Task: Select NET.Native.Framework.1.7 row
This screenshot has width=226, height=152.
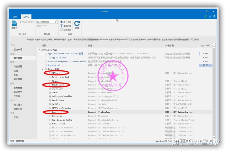Action: [x=125, y=132]
